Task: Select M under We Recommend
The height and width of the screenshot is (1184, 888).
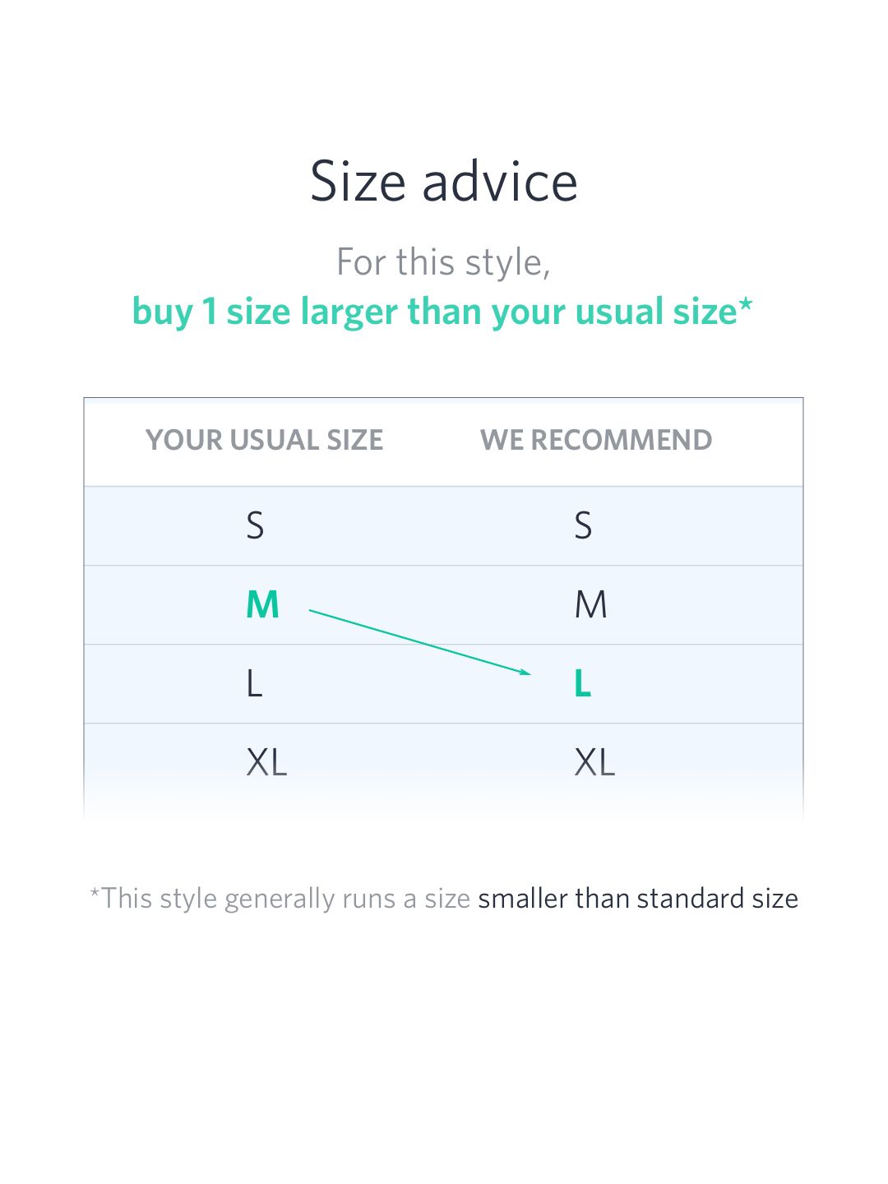Action: [591, 605]
